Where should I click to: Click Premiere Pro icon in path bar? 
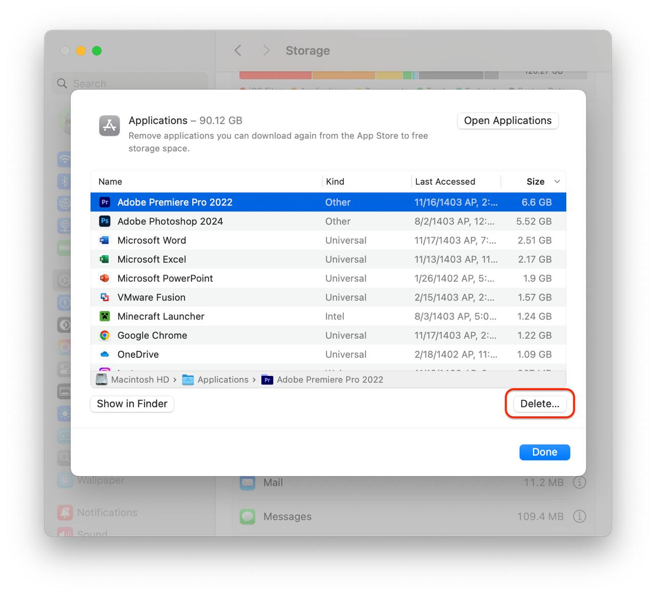pyautogui.click(x=267, y=380)
